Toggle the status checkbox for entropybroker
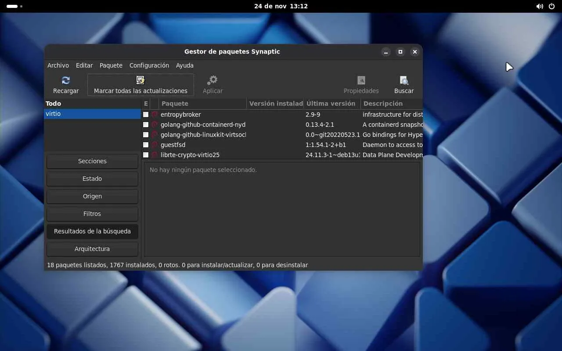Image resolution: width=562 pixels, height=351 pixels. [146, 115]
